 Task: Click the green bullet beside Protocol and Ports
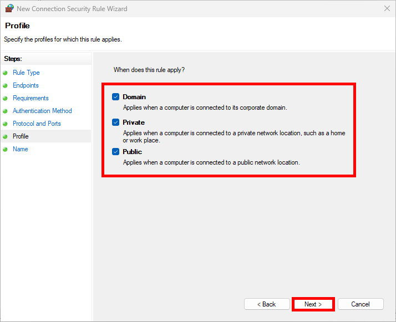[x=6, y=124]
